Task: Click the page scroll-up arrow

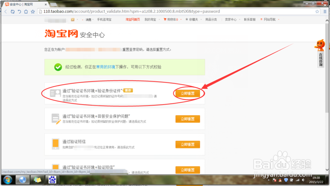Action: 327,21
